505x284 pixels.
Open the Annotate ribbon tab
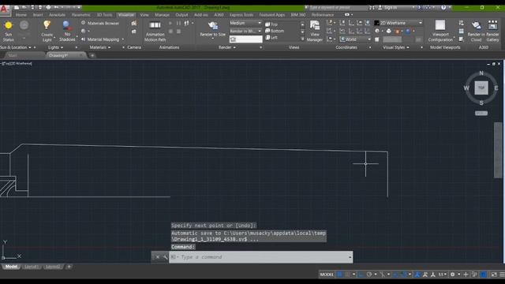point(58,15)
